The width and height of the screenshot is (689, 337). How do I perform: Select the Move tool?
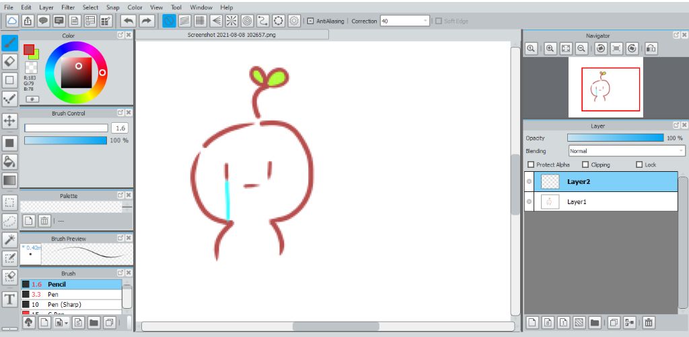tap(9, 121)
